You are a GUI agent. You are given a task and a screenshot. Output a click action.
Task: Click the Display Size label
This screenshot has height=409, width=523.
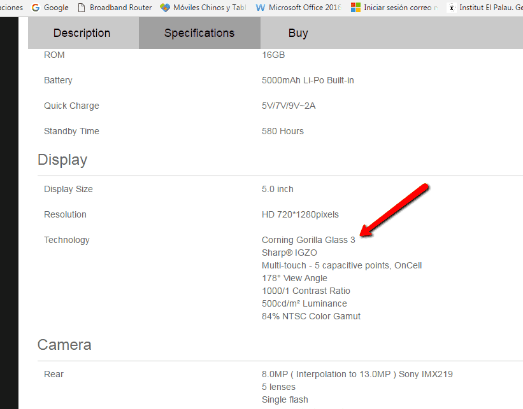point(68,189)
